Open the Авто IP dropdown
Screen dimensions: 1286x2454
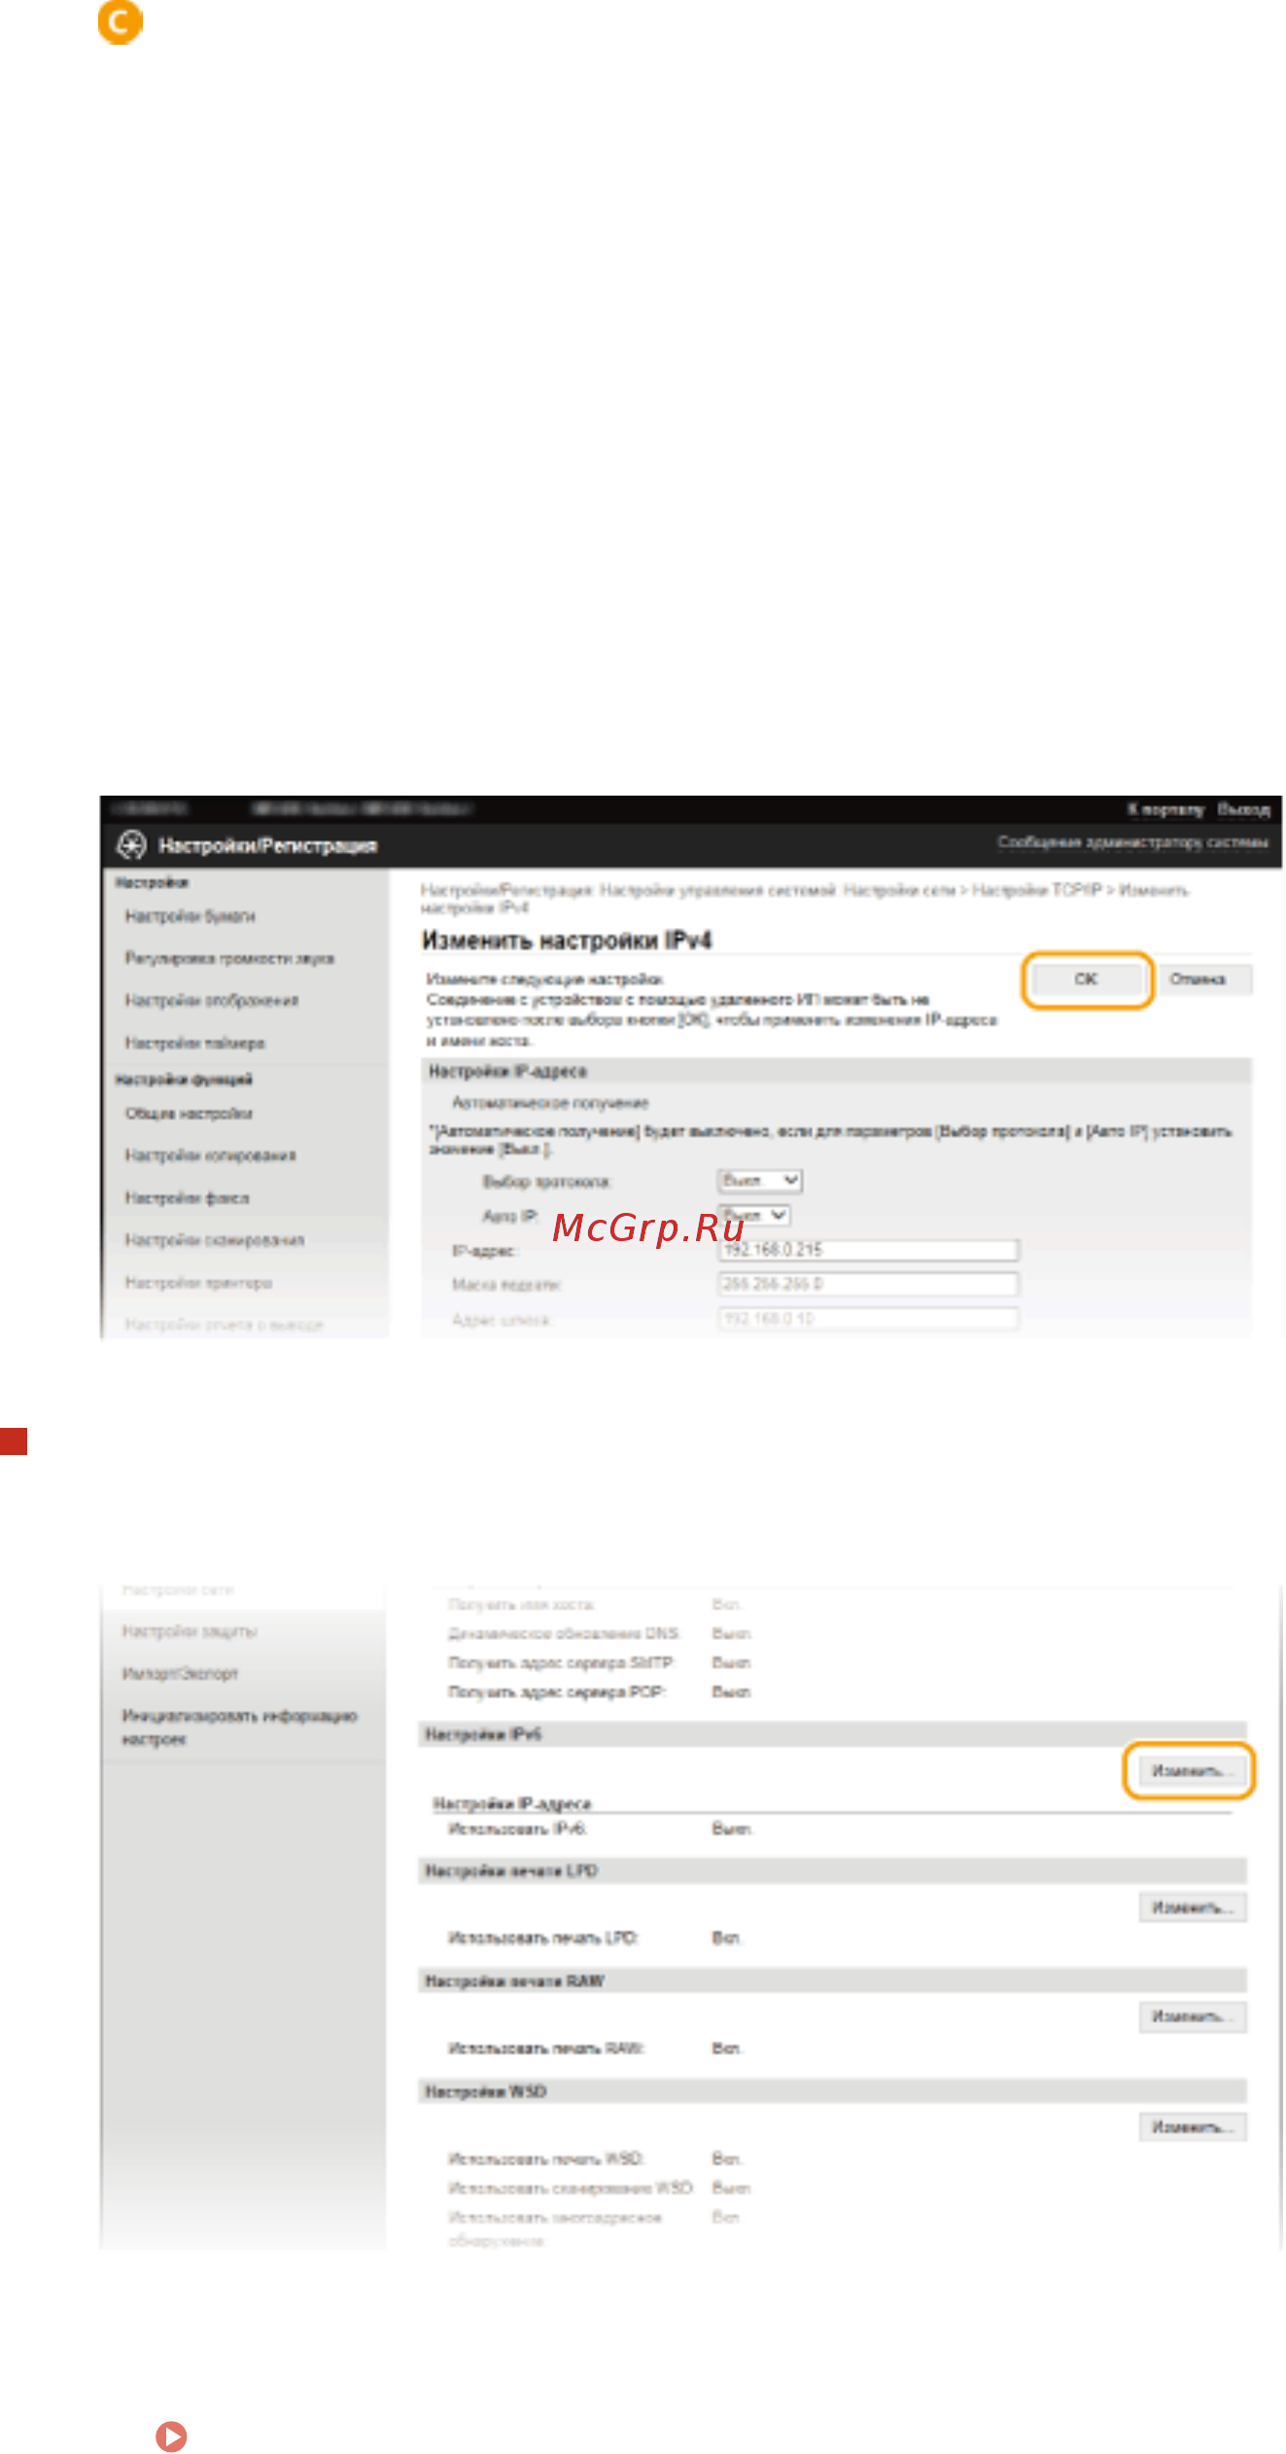click(x=754, y=1215)
